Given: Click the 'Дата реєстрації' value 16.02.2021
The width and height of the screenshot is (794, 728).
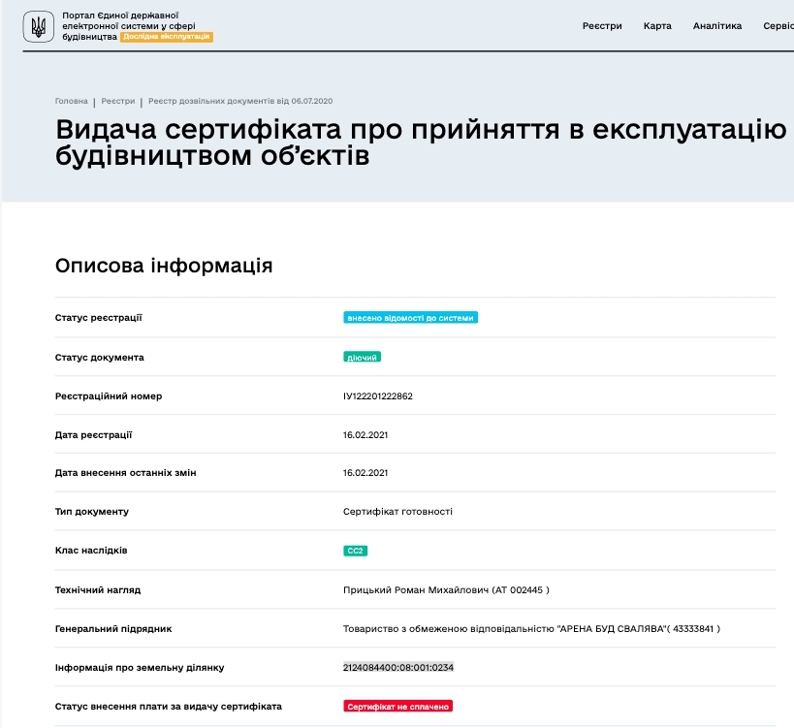Looking at the screenshot, I should (365, 435).
